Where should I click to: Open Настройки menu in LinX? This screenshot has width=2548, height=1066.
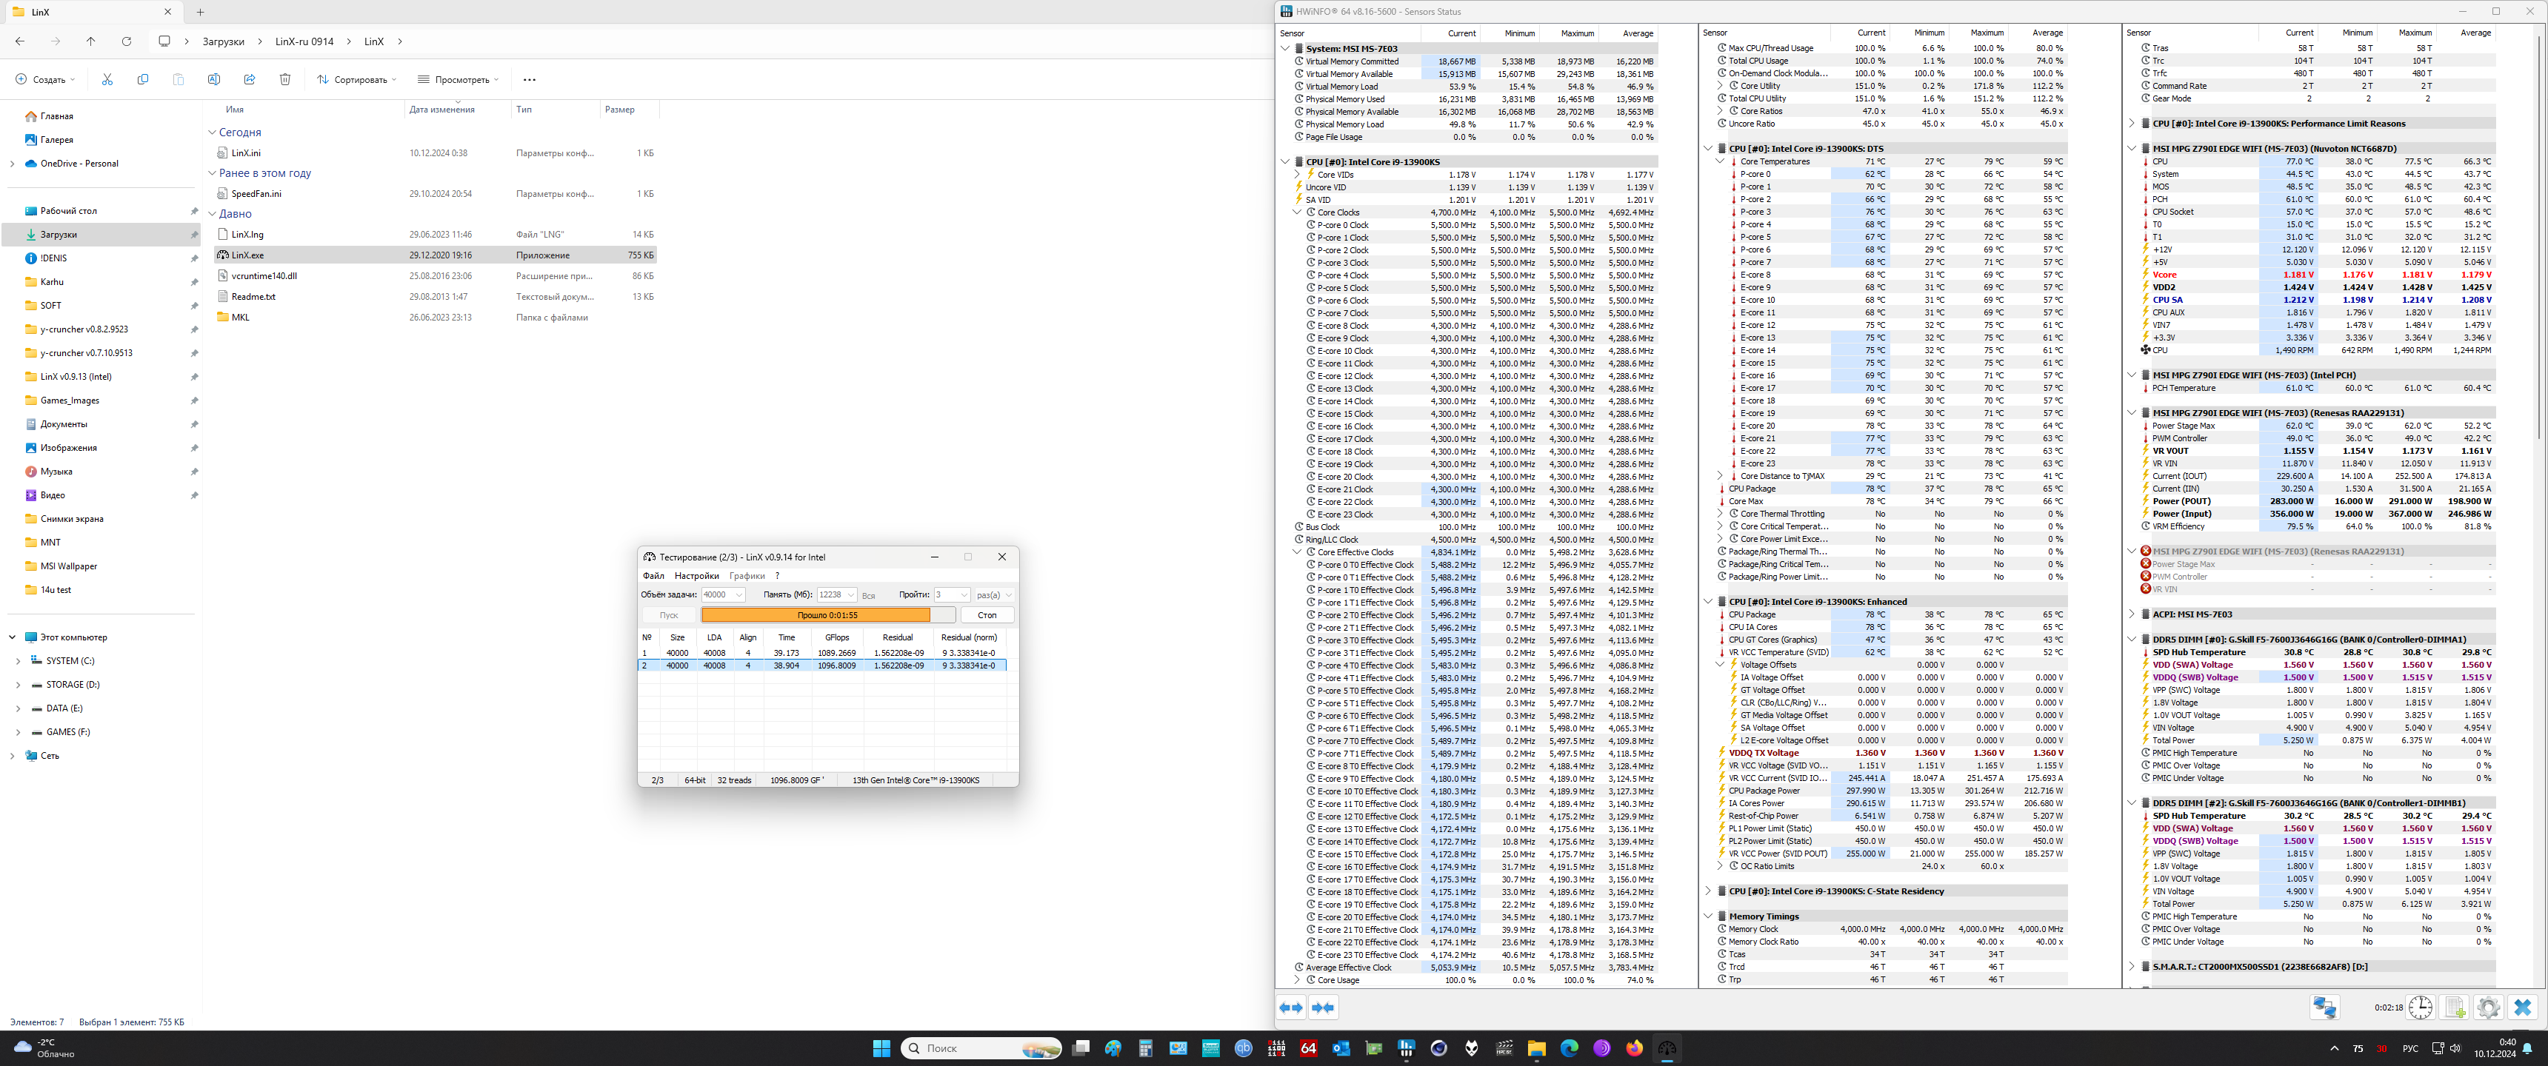click(696, 575)
